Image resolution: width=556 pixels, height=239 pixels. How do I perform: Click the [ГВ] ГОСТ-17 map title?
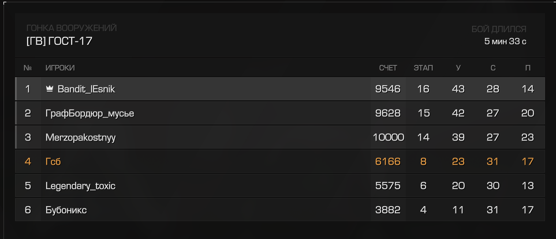pyautogui.click(x=59, y=41)
